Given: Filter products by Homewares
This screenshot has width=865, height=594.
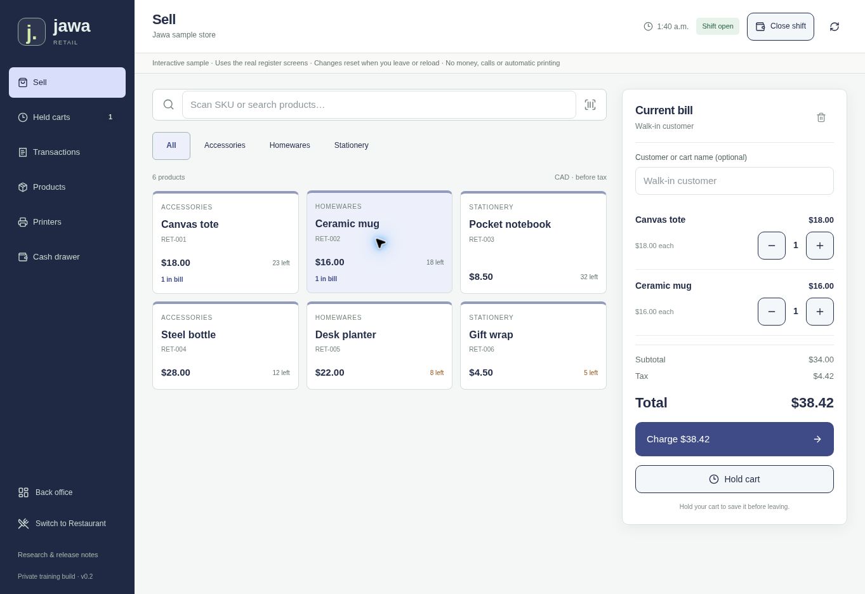Looking at the screenshot, I should [x=289, y=146].
